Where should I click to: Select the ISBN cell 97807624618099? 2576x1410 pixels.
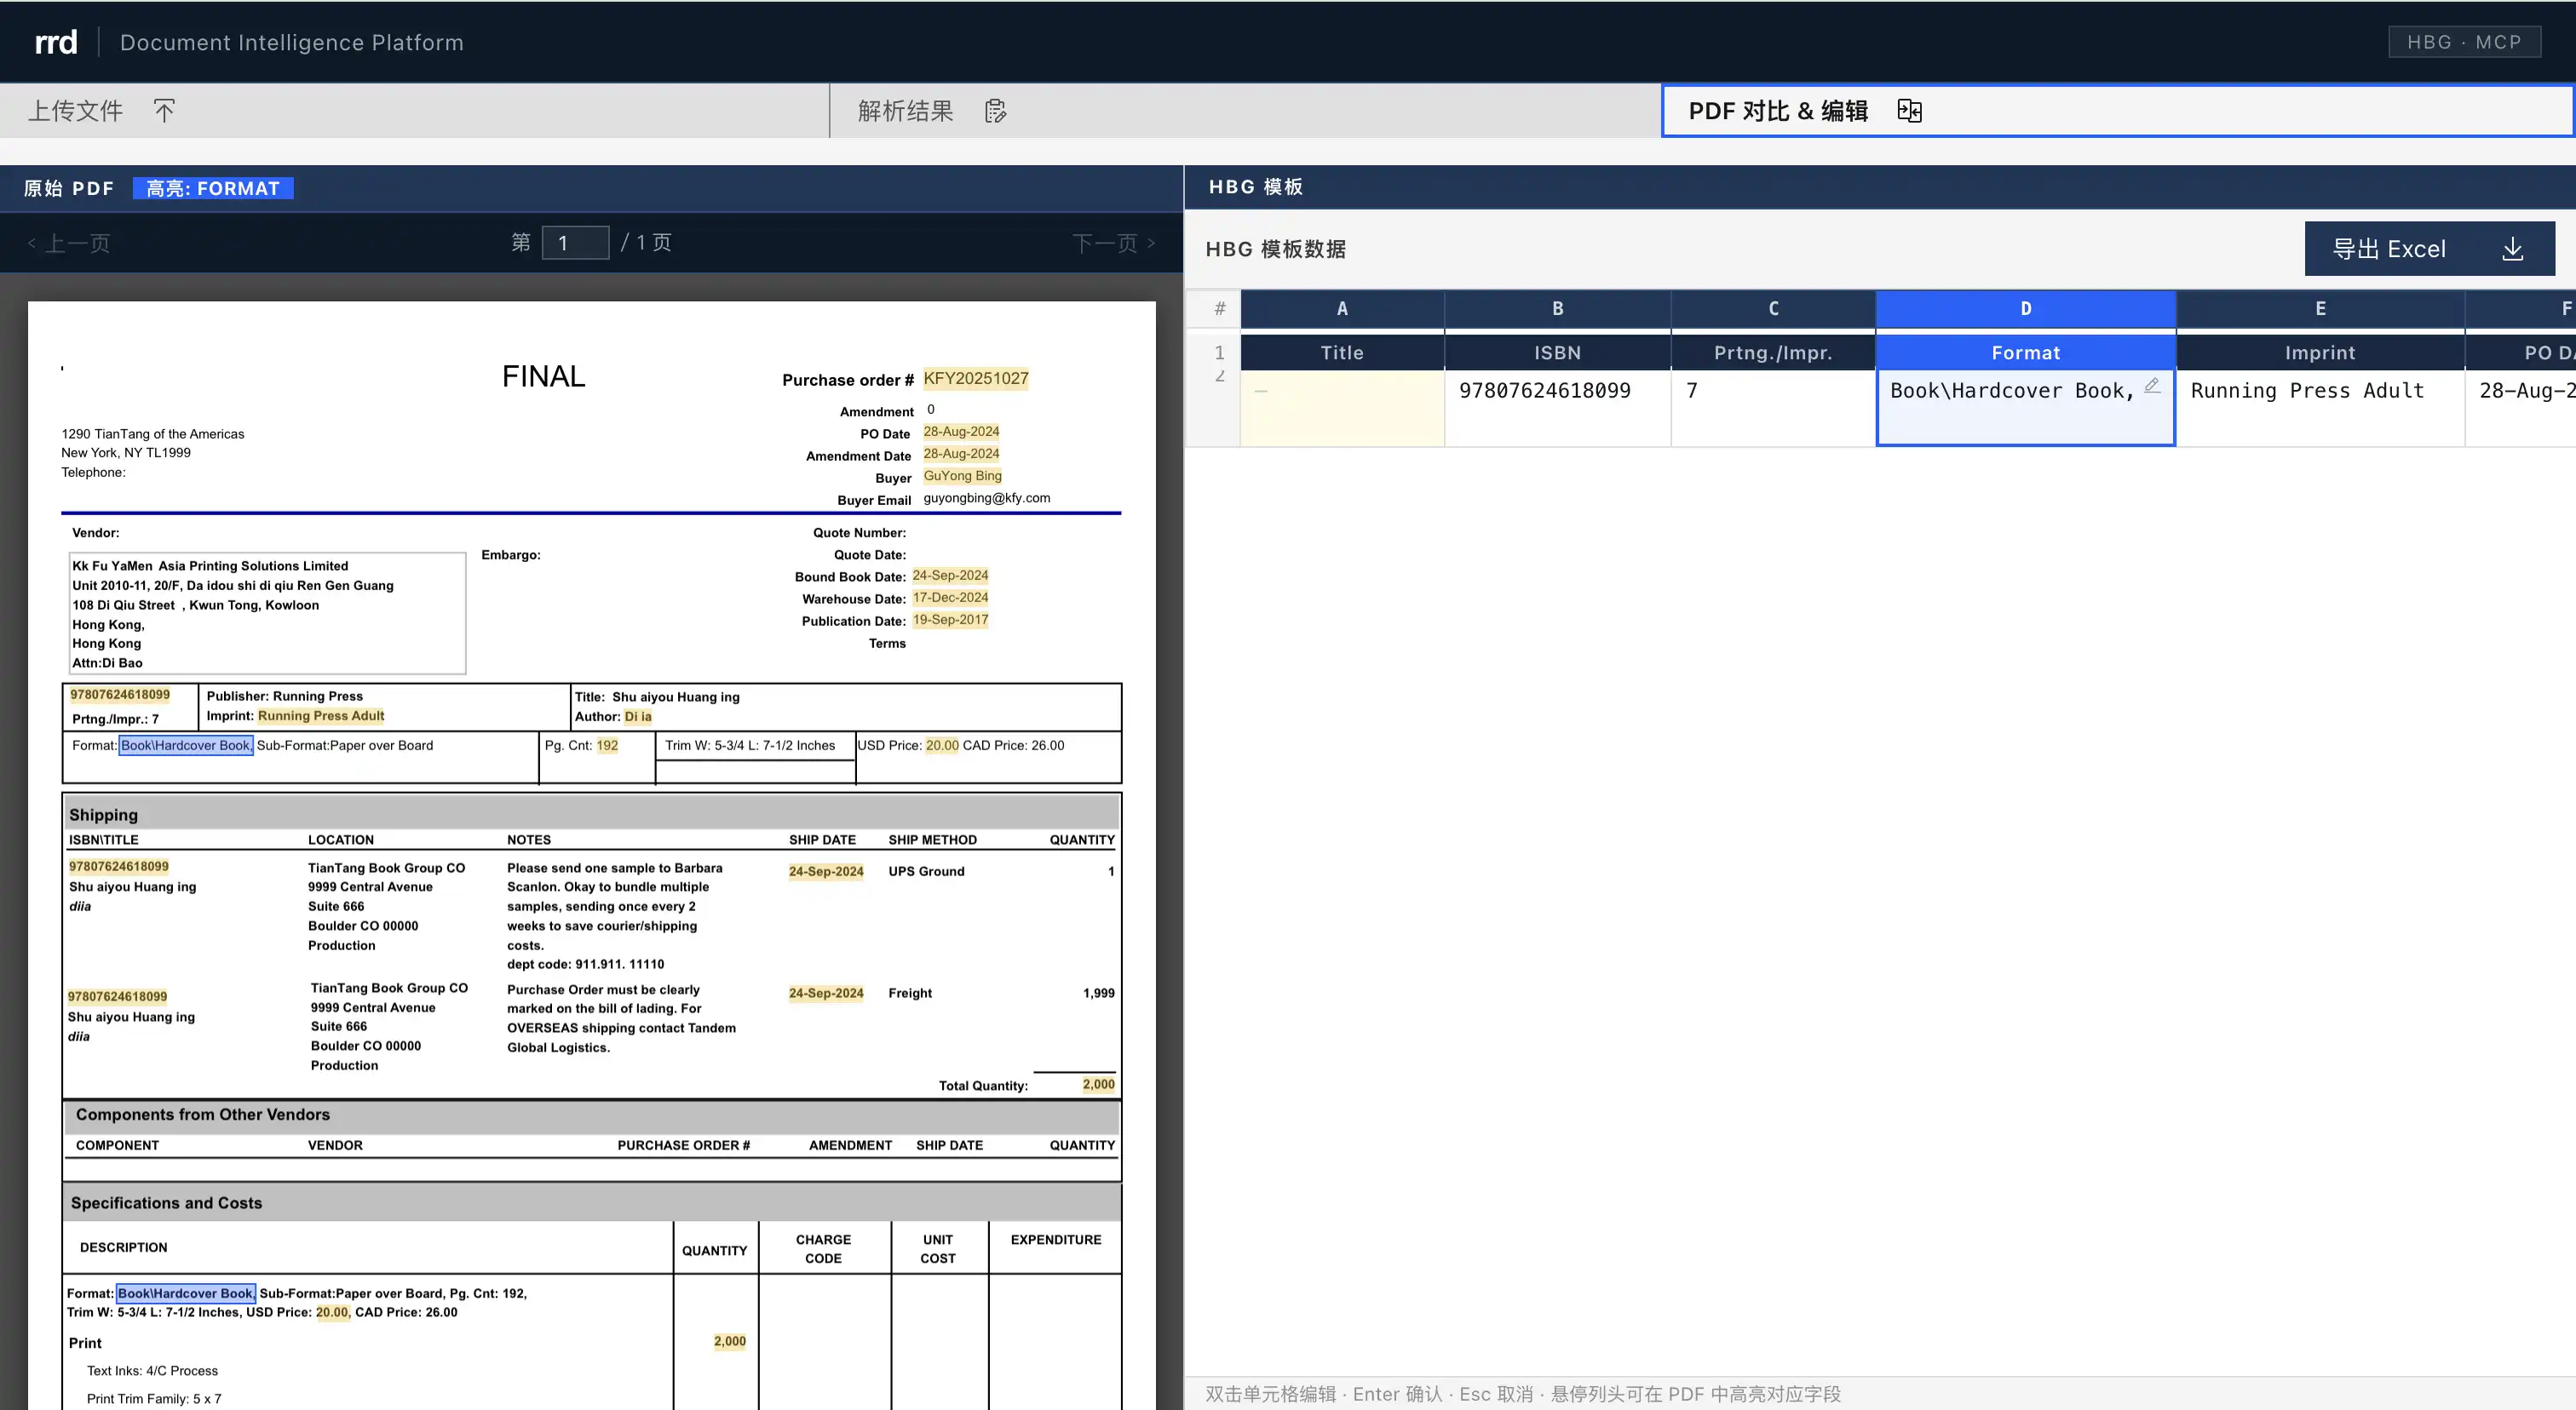pos(1544,391)
